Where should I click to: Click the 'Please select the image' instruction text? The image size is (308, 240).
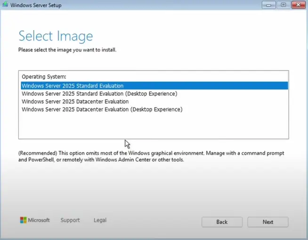tap(67, 49)
